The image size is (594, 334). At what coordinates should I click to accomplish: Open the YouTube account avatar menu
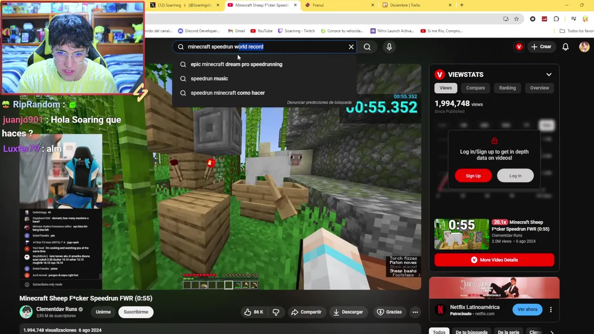point(584,46)
